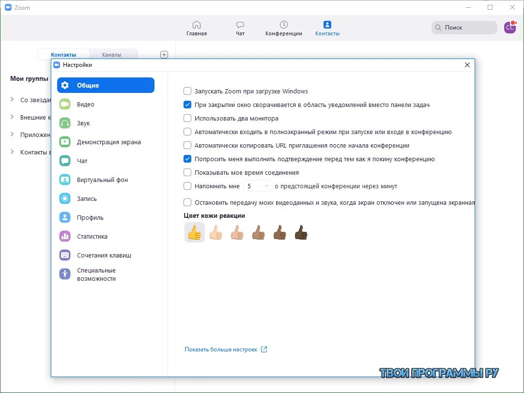Screen dimensions: 524x393
Task: Open the Конференции clock icon
Action: (283, 25)
